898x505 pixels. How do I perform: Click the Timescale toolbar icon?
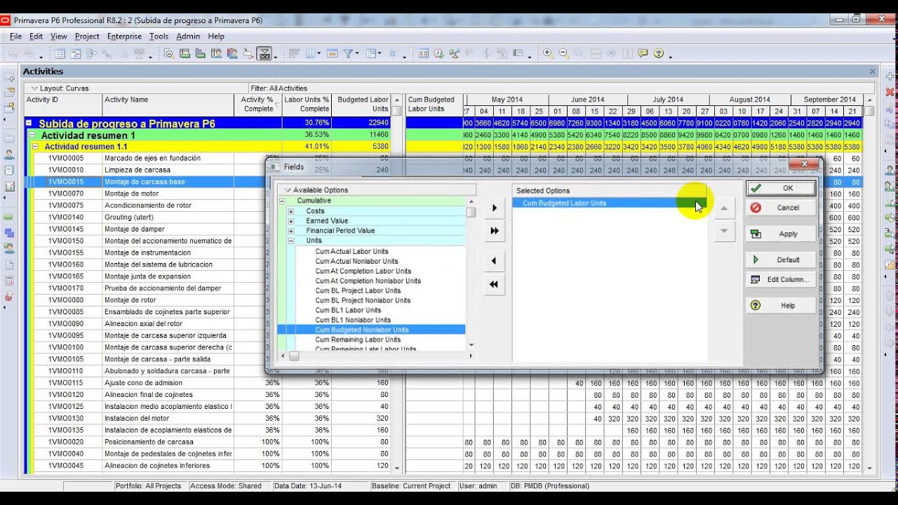click(333, 54)
